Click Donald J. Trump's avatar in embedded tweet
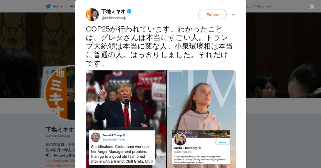321x168 pixels. click(95, 137)
